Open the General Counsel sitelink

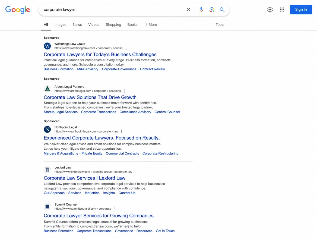[x=167, y=112]
